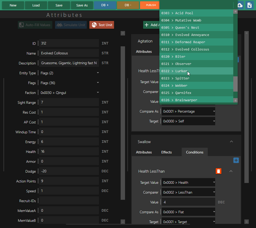Open the Comparer dropdown under Health LessThan

(x=188, y=192)
